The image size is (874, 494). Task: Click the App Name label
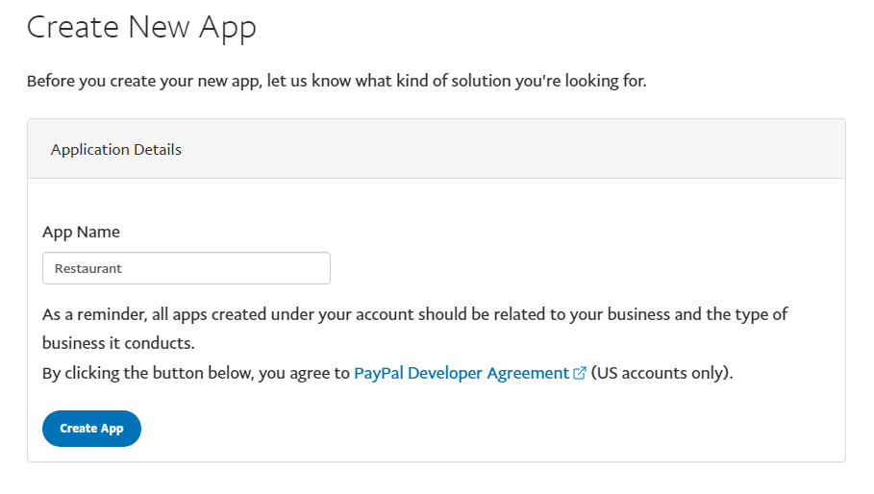point(81,232)
